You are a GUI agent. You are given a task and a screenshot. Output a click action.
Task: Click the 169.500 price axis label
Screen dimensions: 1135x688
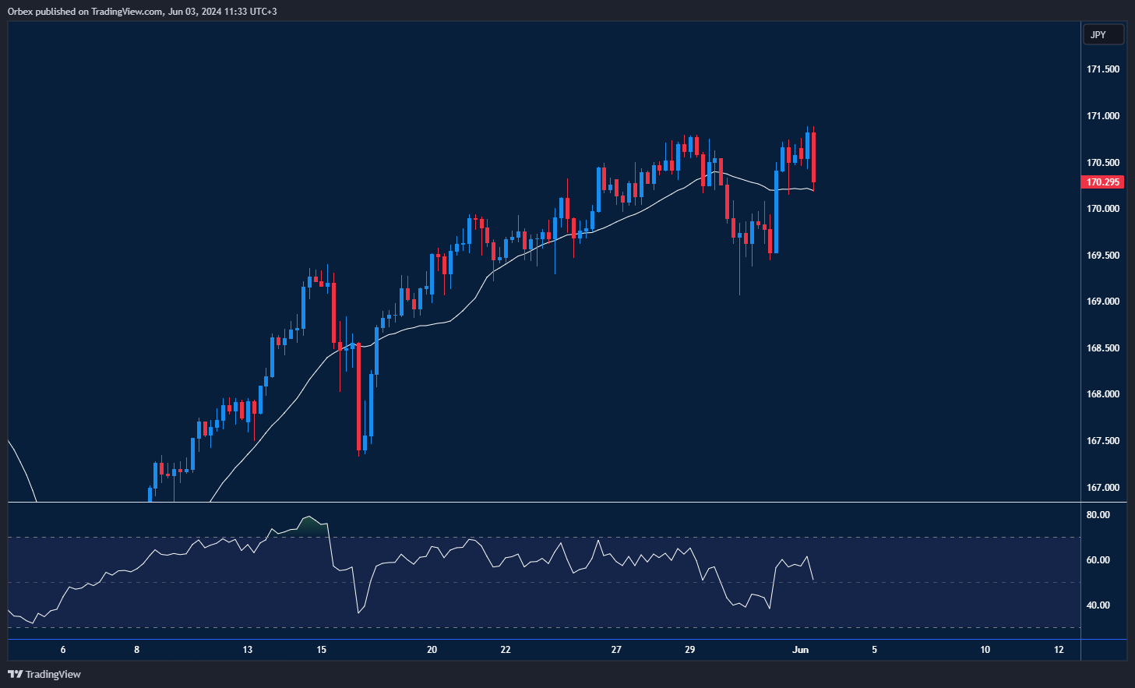[1103, 256]
